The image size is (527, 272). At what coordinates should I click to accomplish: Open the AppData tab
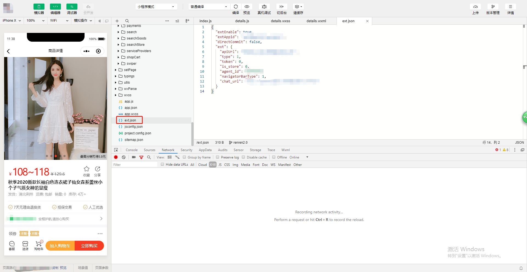[x=205, y=150]
